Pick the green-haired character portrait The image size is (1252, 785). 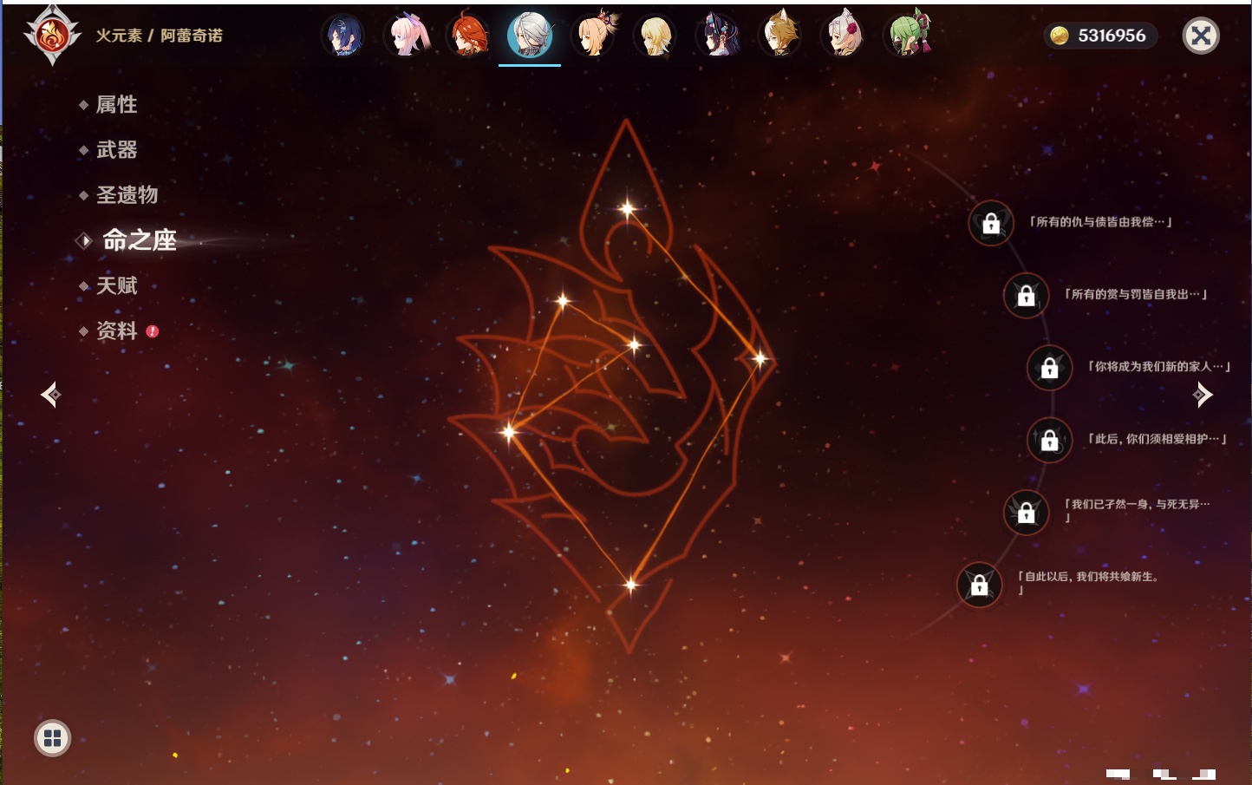point(907,36)
